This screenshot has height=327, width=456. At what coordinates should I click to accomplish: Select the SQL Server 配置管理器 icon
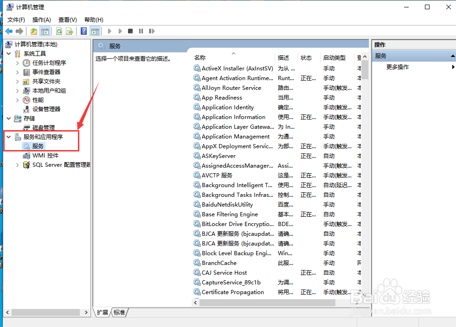tap(26, 165)
